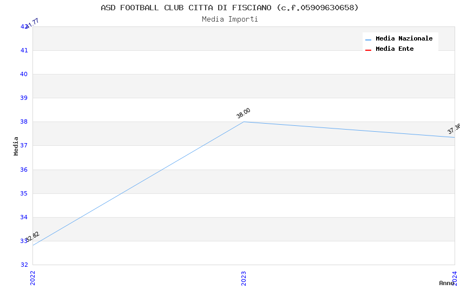460x297 pixels.
Task: Click the 2024 x-axis label
Action: point(455,278)
